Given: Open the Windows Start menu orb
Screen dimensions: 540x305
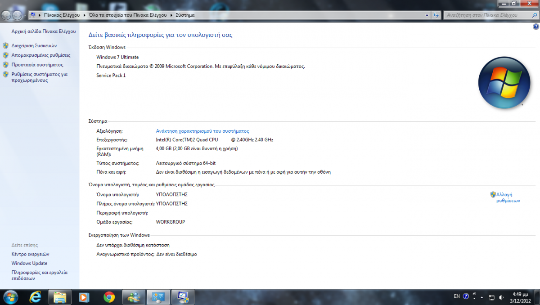Looking at the screenshot, I should tap(10, 297).
